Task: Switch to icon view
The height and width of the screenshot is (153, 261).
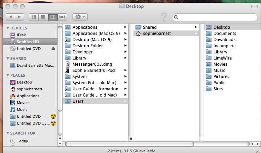Action: (x=34, y=17)
